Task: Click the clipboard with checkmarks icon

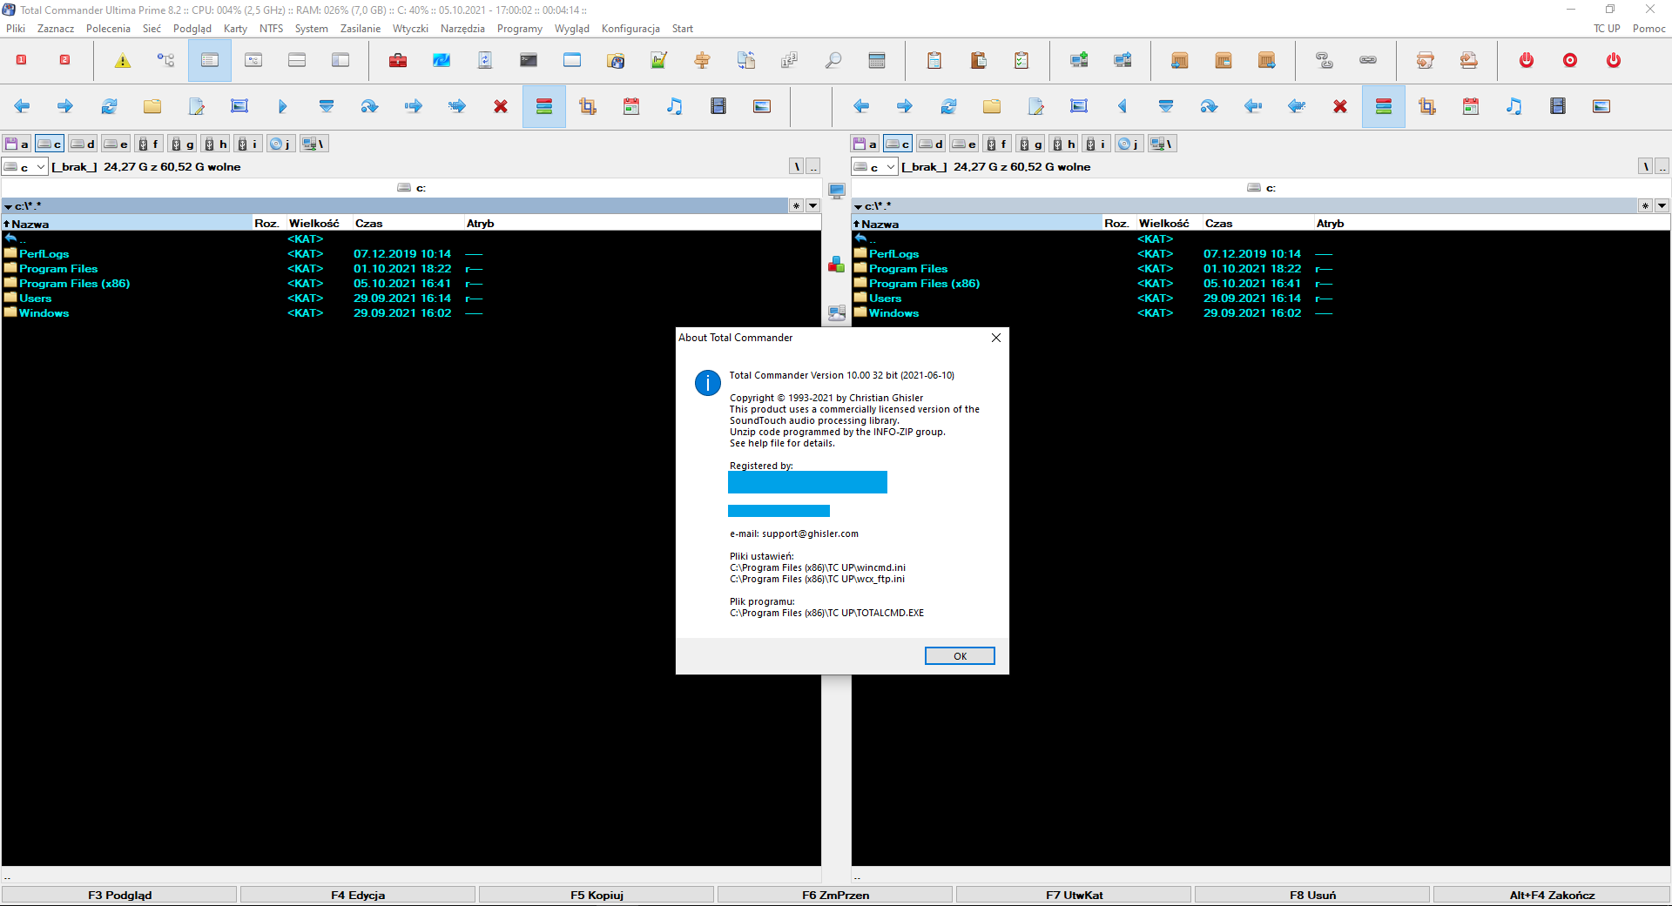Action: coord(1021,60)
